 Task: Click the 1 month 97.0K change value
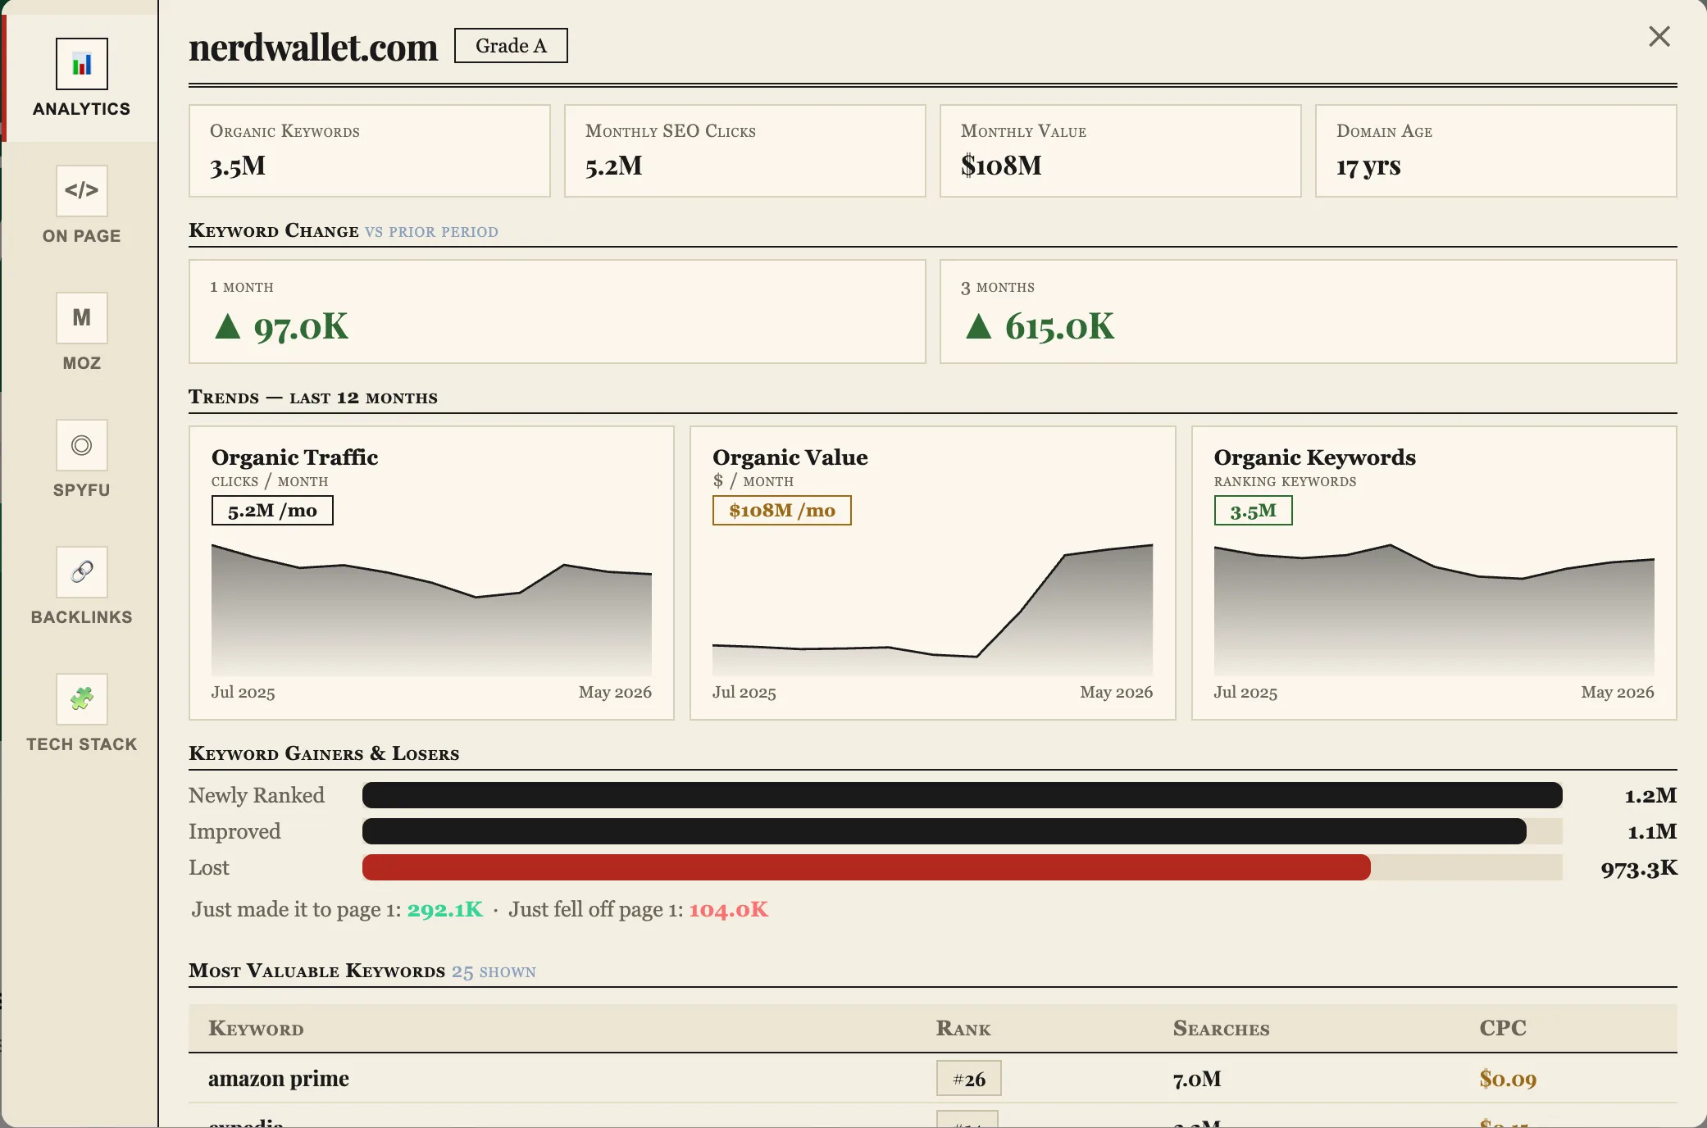(281, 327)
